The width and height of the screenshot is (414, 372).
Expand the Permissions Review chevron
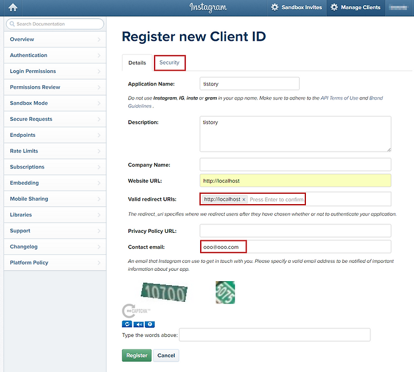(99, 87)
